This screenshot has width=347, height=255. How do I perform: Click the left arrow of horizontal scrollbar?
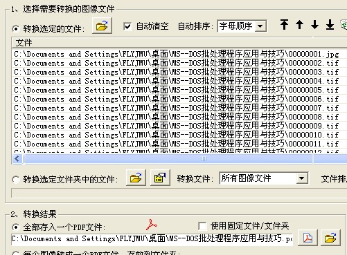17,159
